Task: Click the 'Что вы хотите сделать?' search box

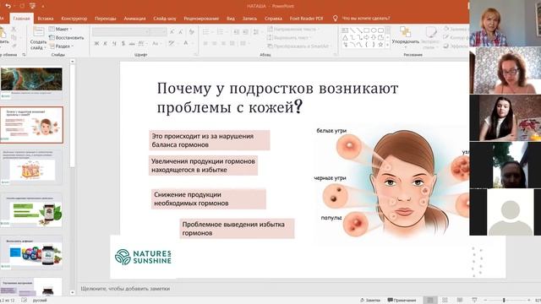Action: (x=366, y=19)
